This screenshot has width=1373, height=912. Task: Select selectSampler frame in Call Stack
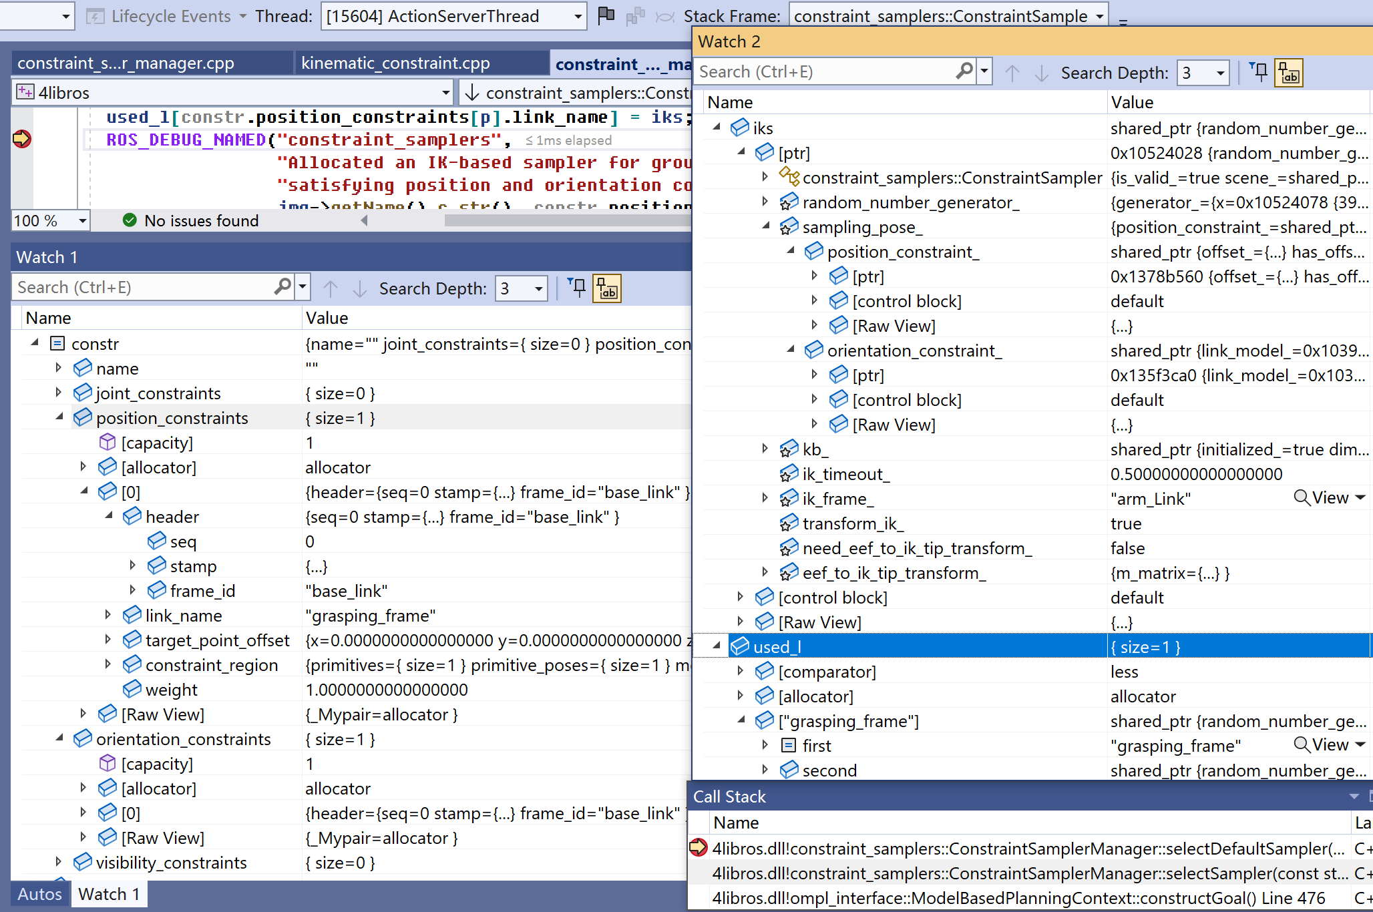pos(1028,873)
